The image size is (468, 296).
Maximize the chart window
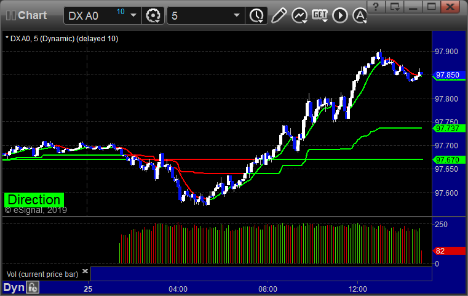(431, 7)
